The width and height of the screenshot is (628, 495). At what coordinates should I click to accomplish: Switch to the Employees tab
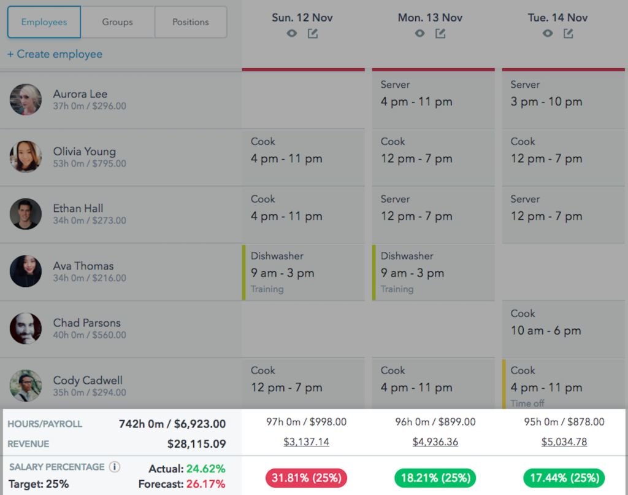(x=44, y=22)
